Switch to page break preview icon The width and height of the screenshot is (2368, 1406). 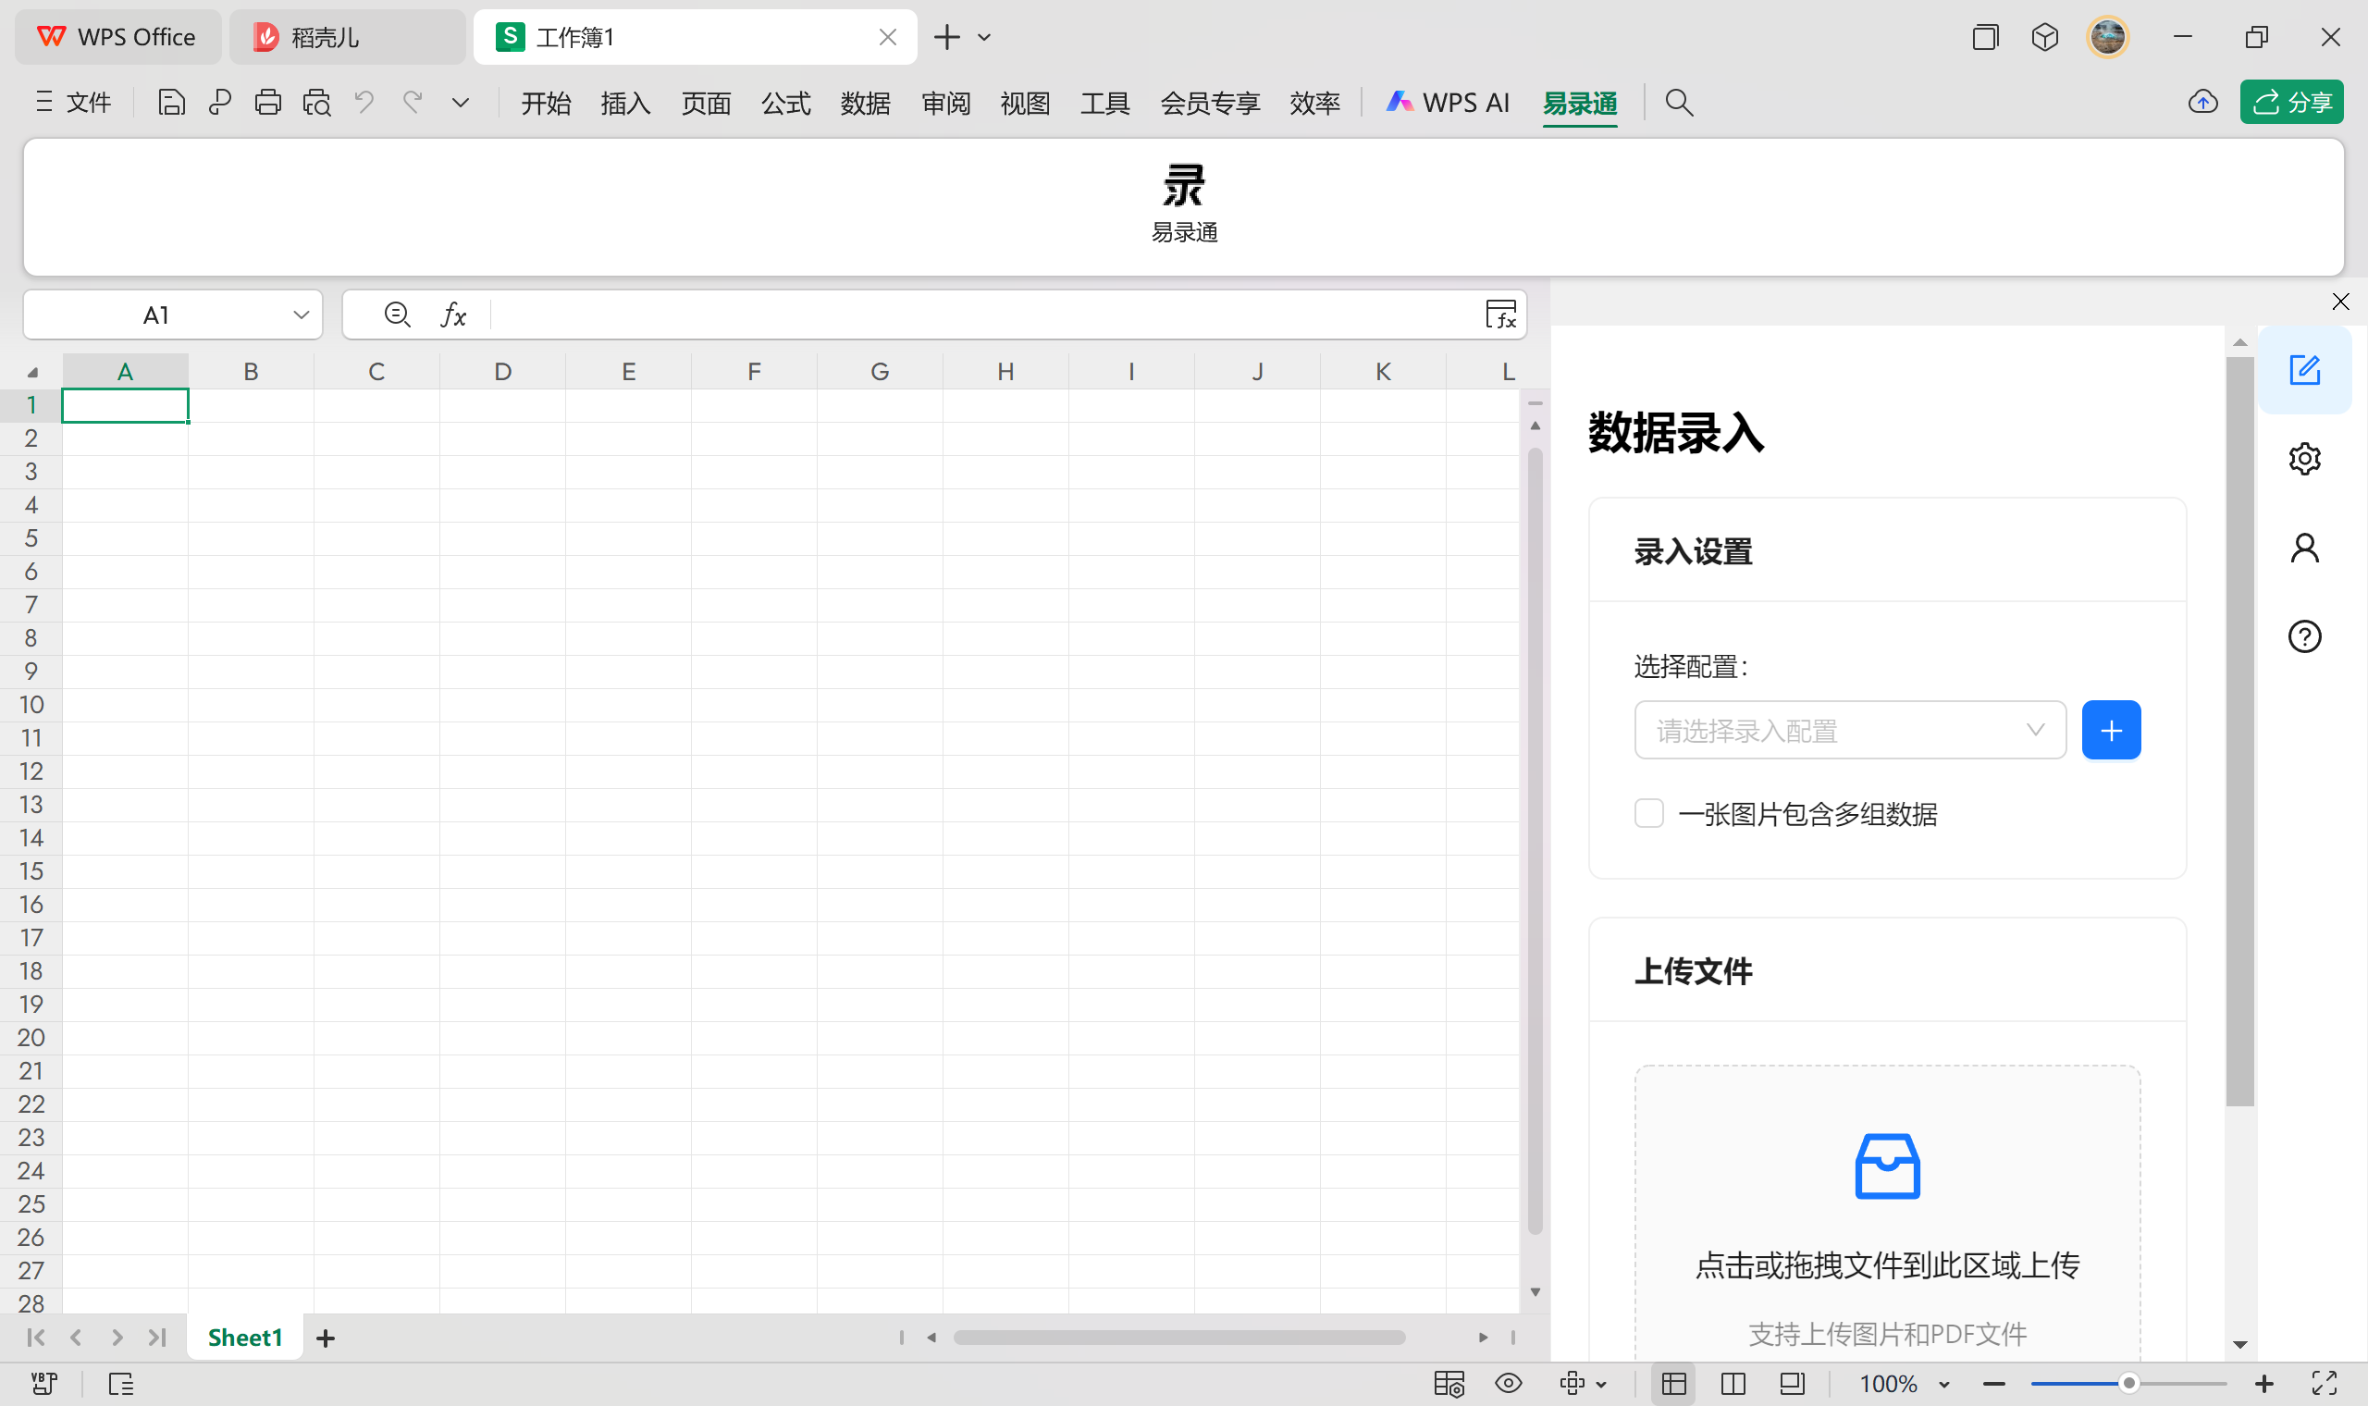(x=1792, y=1384)
